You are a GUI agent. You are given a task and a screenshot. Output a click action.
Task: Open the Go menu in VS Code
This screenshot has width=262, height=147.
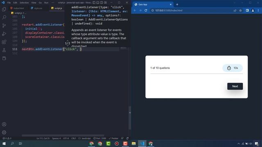pyautogui.click(x=40, y=3)
